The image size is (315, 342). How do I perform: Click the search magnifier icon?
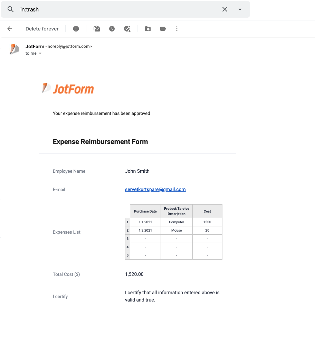(10, 9)
